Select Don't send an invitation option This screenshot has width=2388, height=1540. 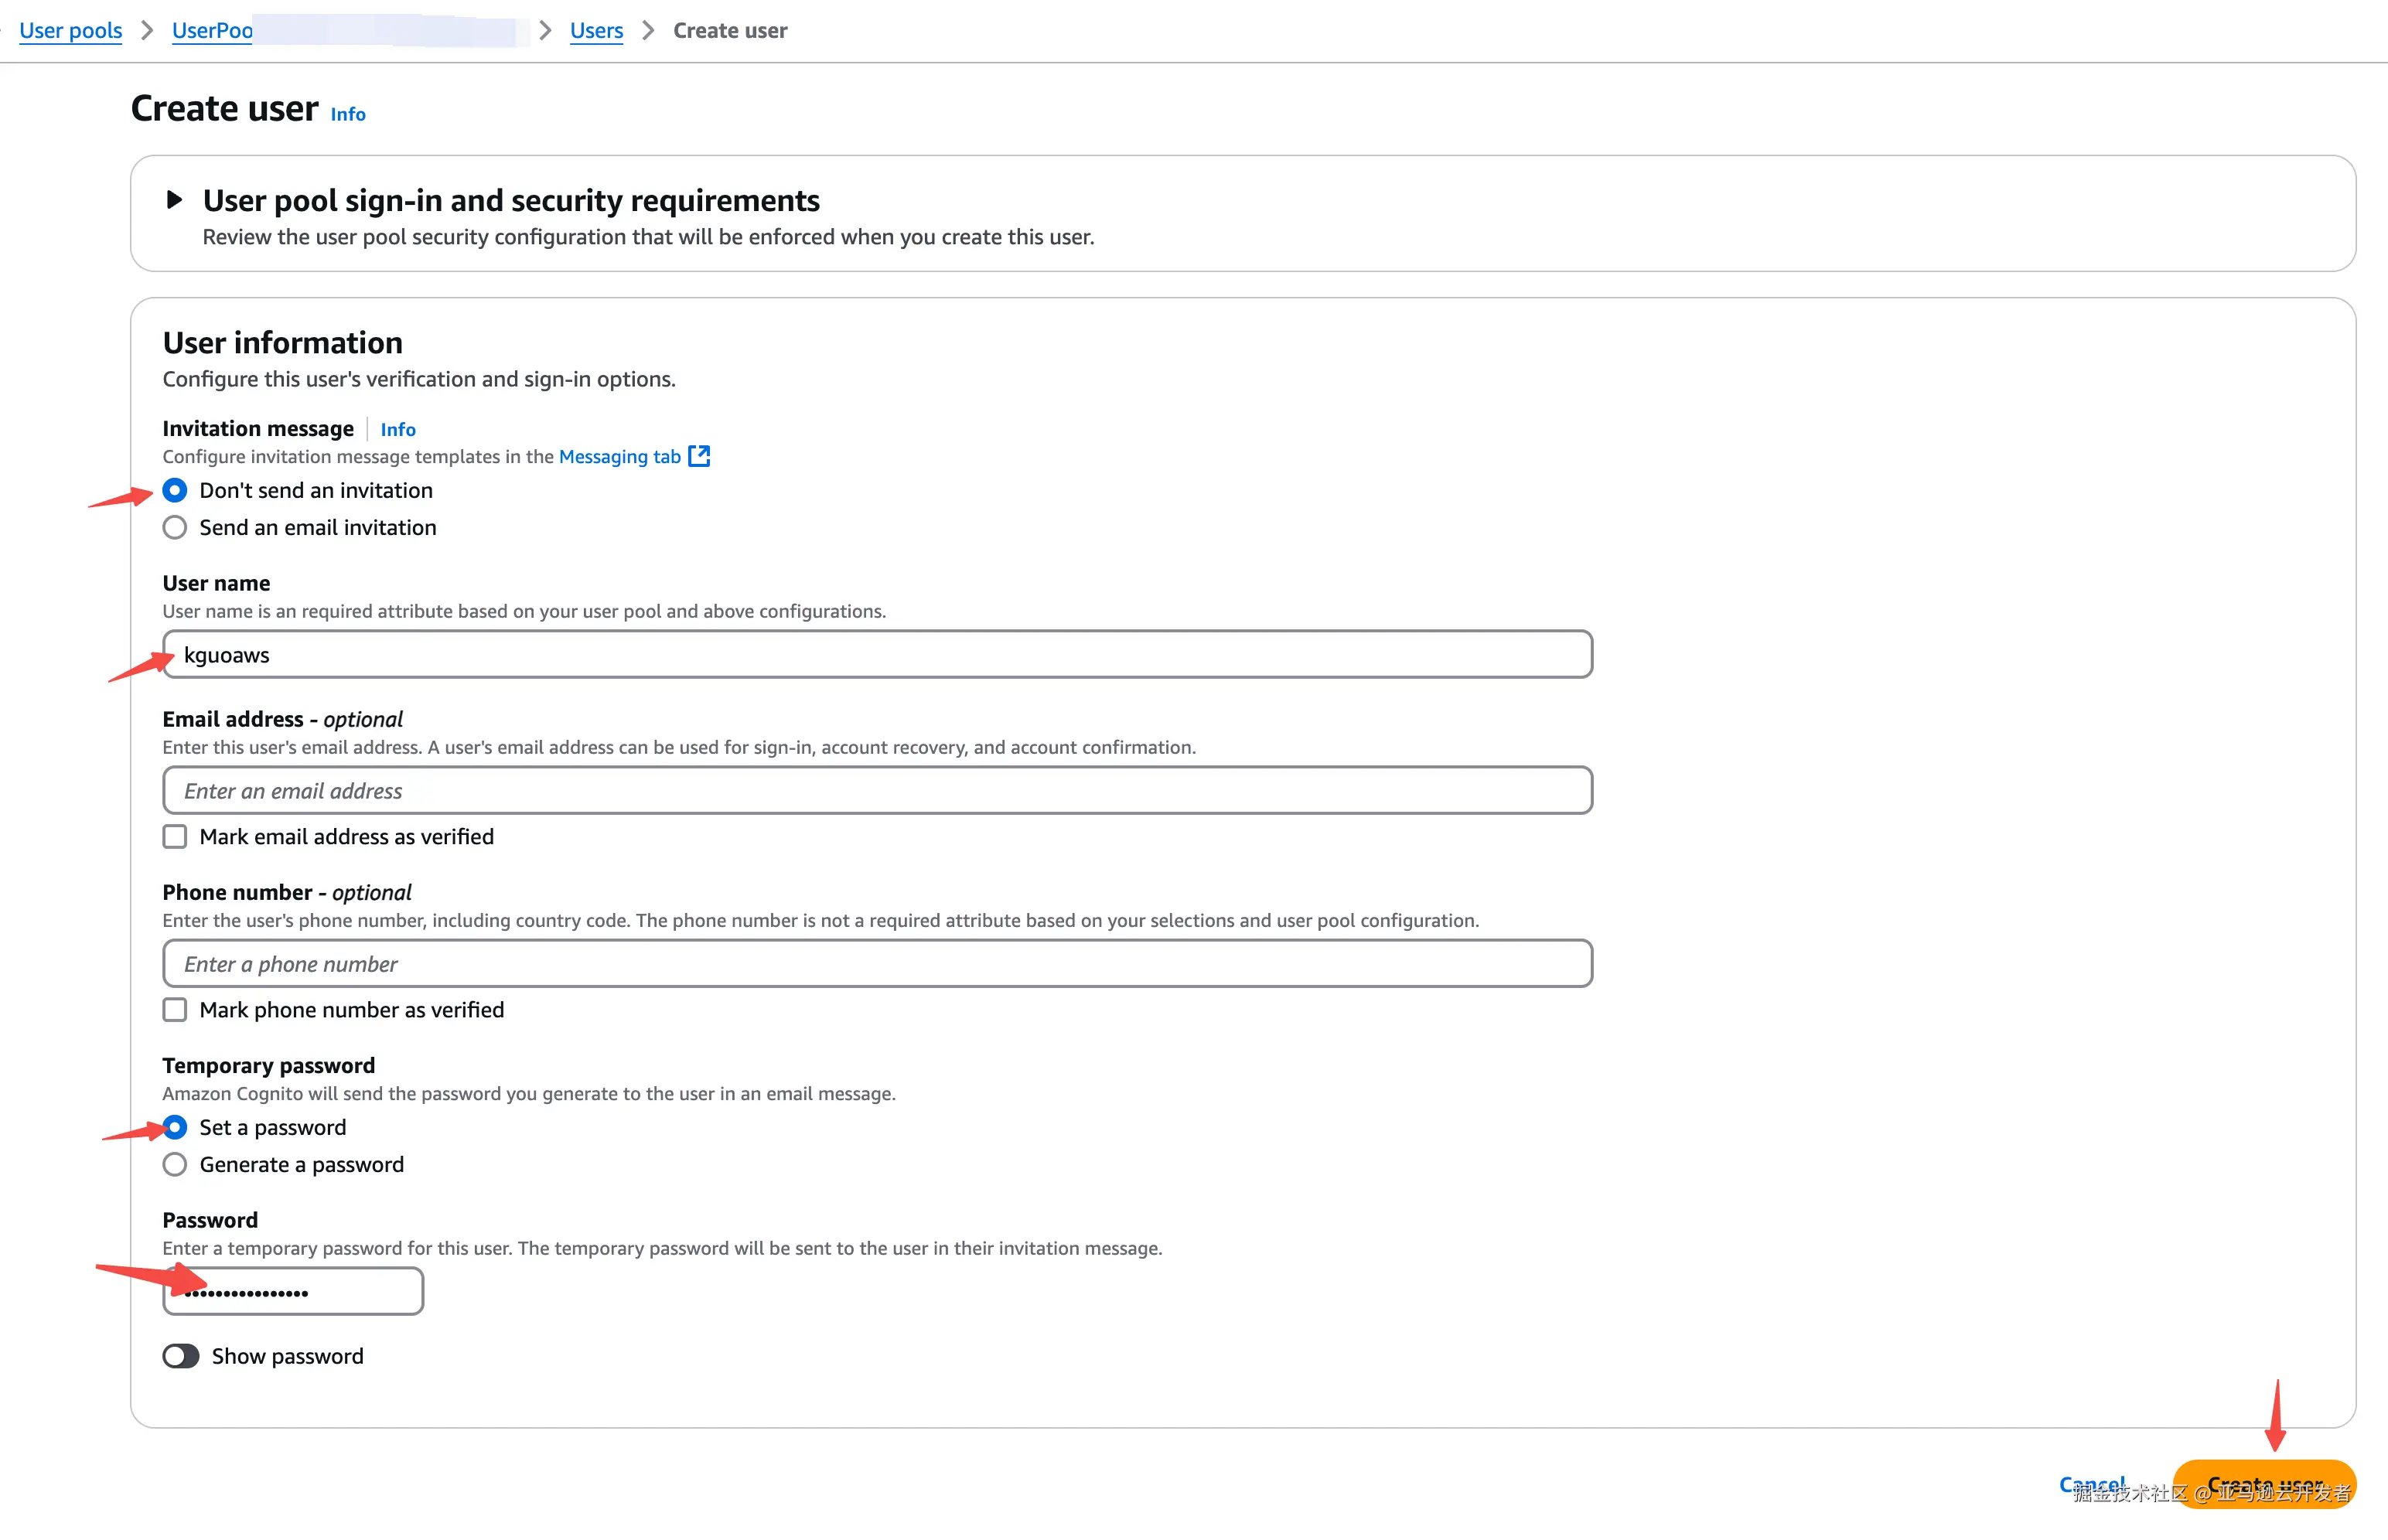[175, 490]
